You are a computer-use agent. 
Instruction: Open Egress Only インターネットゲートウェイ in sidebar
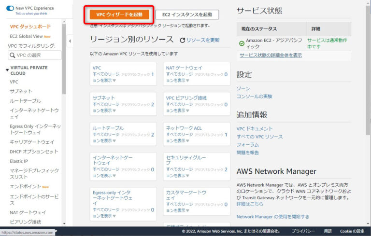[x=35, y=129]
